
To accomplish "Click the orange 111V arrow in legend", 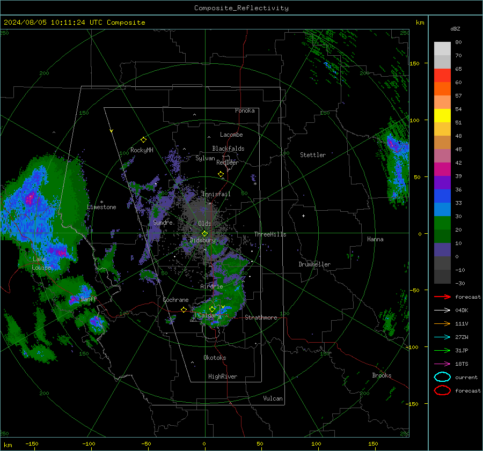I will coord(442,323).
